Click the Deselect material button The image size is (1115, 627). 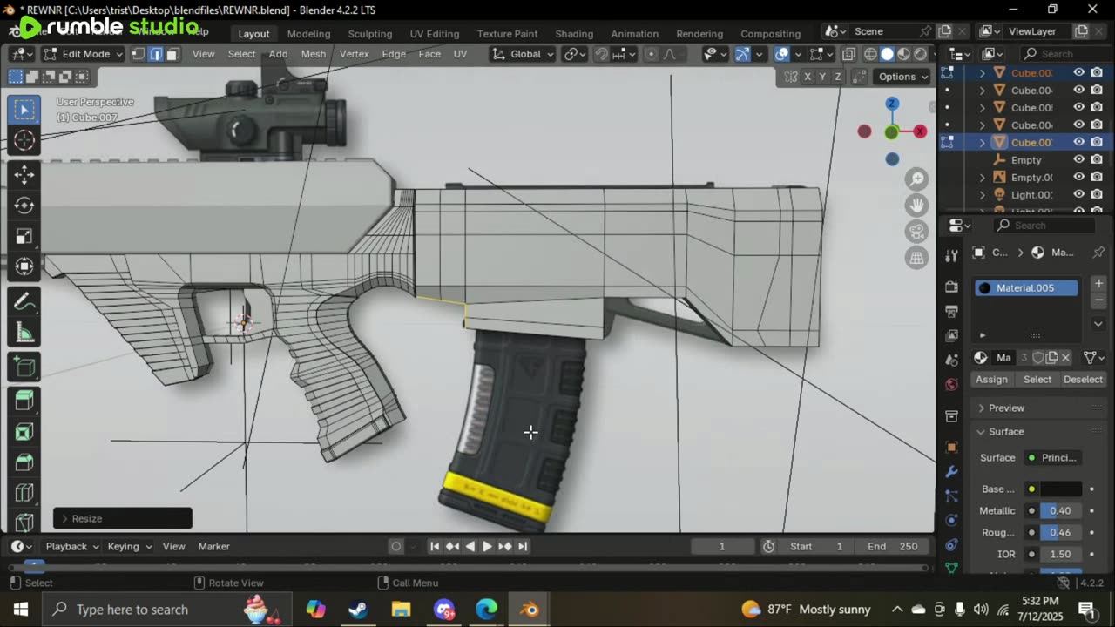(x=1083, y=380)
